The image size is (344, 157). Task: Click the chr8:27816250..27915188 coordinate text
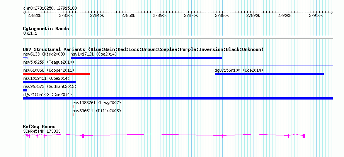click(x=50, y=8)
